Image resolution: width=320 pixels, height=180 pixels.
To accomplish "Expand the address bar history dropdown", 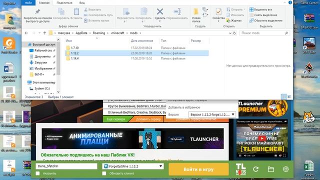I will coord(230,33).
